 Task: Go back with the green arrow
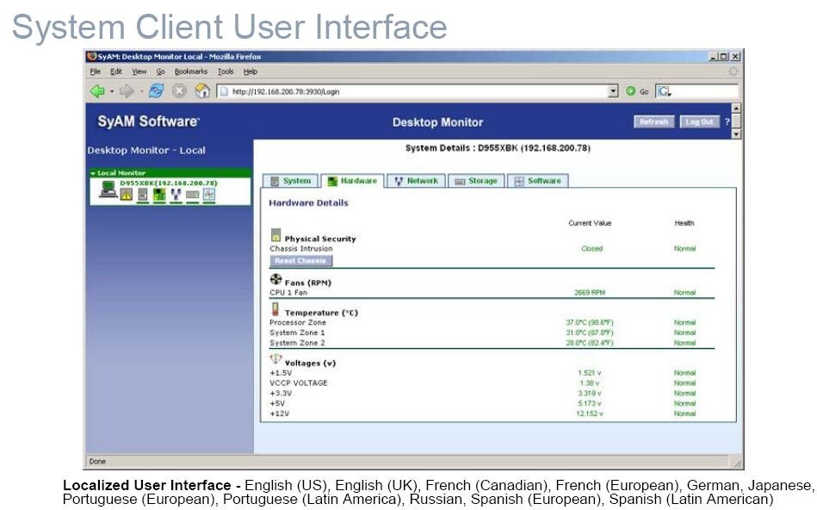click(x=97, y=91)
